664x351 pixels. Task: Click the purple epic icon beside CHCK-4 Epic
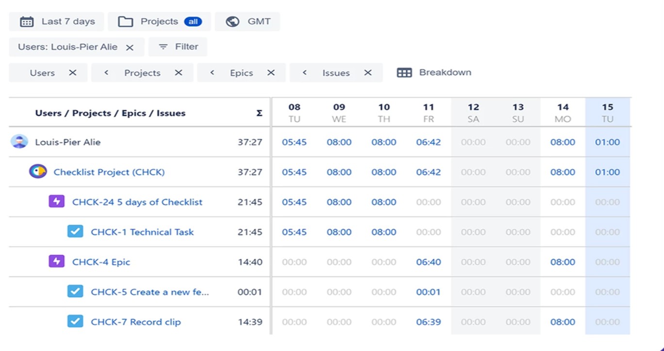(57, 262)
